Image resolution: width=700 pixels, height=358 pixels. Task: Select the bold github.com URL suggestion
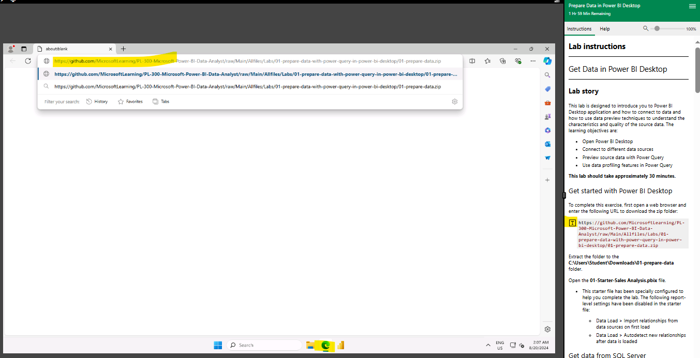coord(250,74)
